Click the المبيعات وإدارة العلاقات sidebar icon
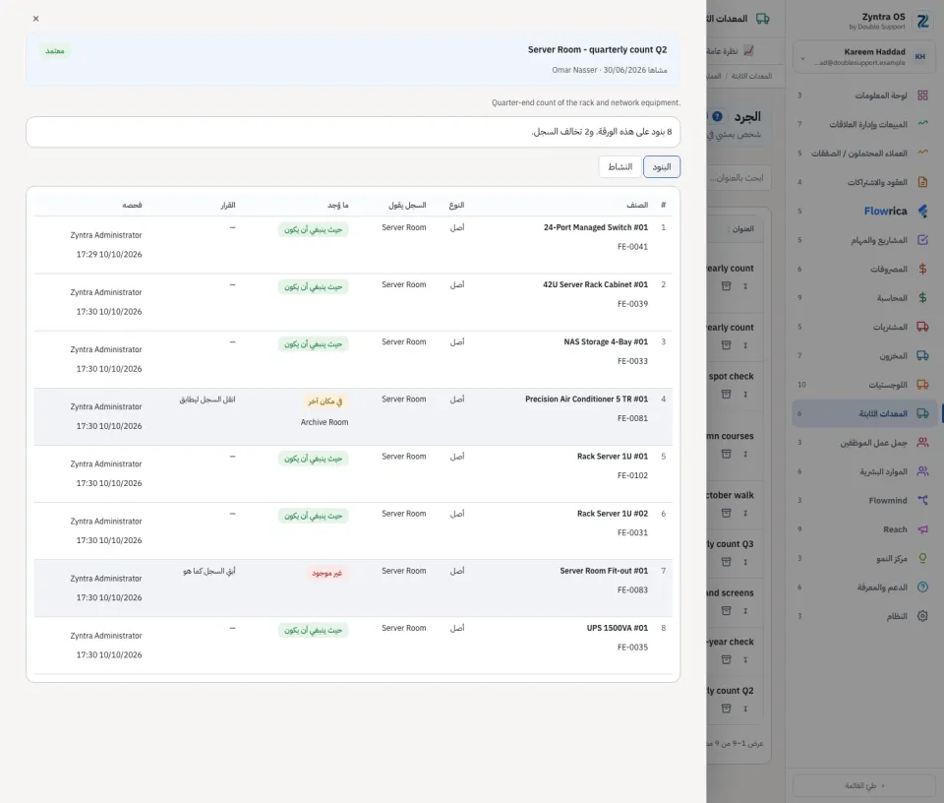 (x=922, y=124)
